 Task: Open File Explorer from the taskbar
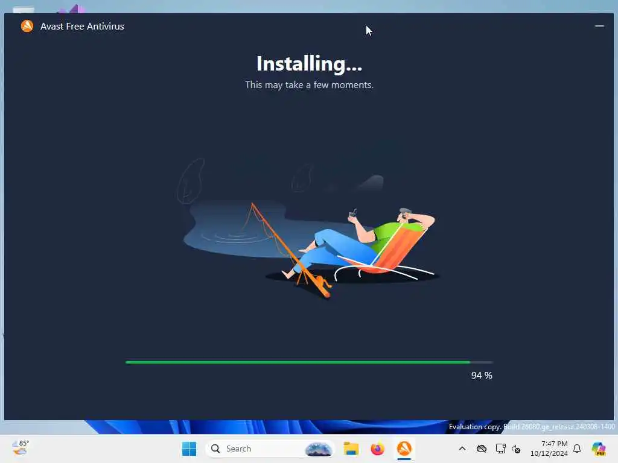pos(351,449)
